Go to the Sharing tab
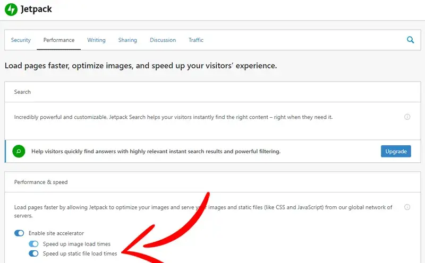Image resolution: width=425 pixels, height=263 pixels. [127, 40]
